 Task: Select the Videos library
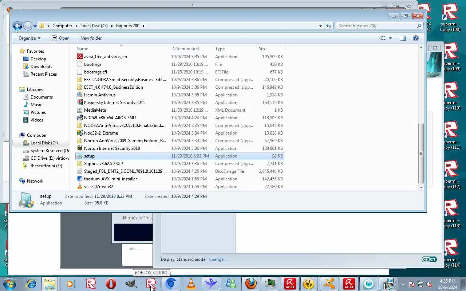pyautogui.click(x=37, y=120)
